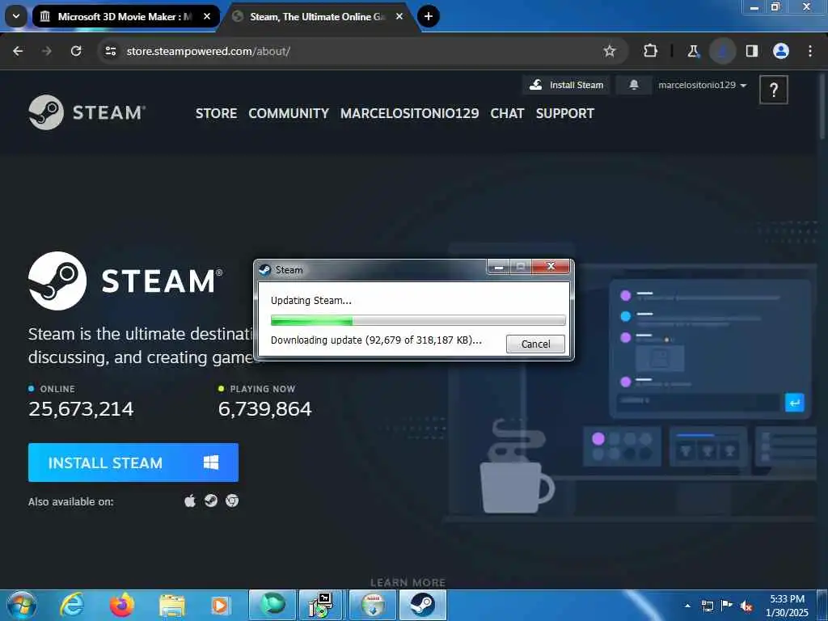Open the browser three-dot menu
Screen dimensions: 828x621
coord(810,51)
